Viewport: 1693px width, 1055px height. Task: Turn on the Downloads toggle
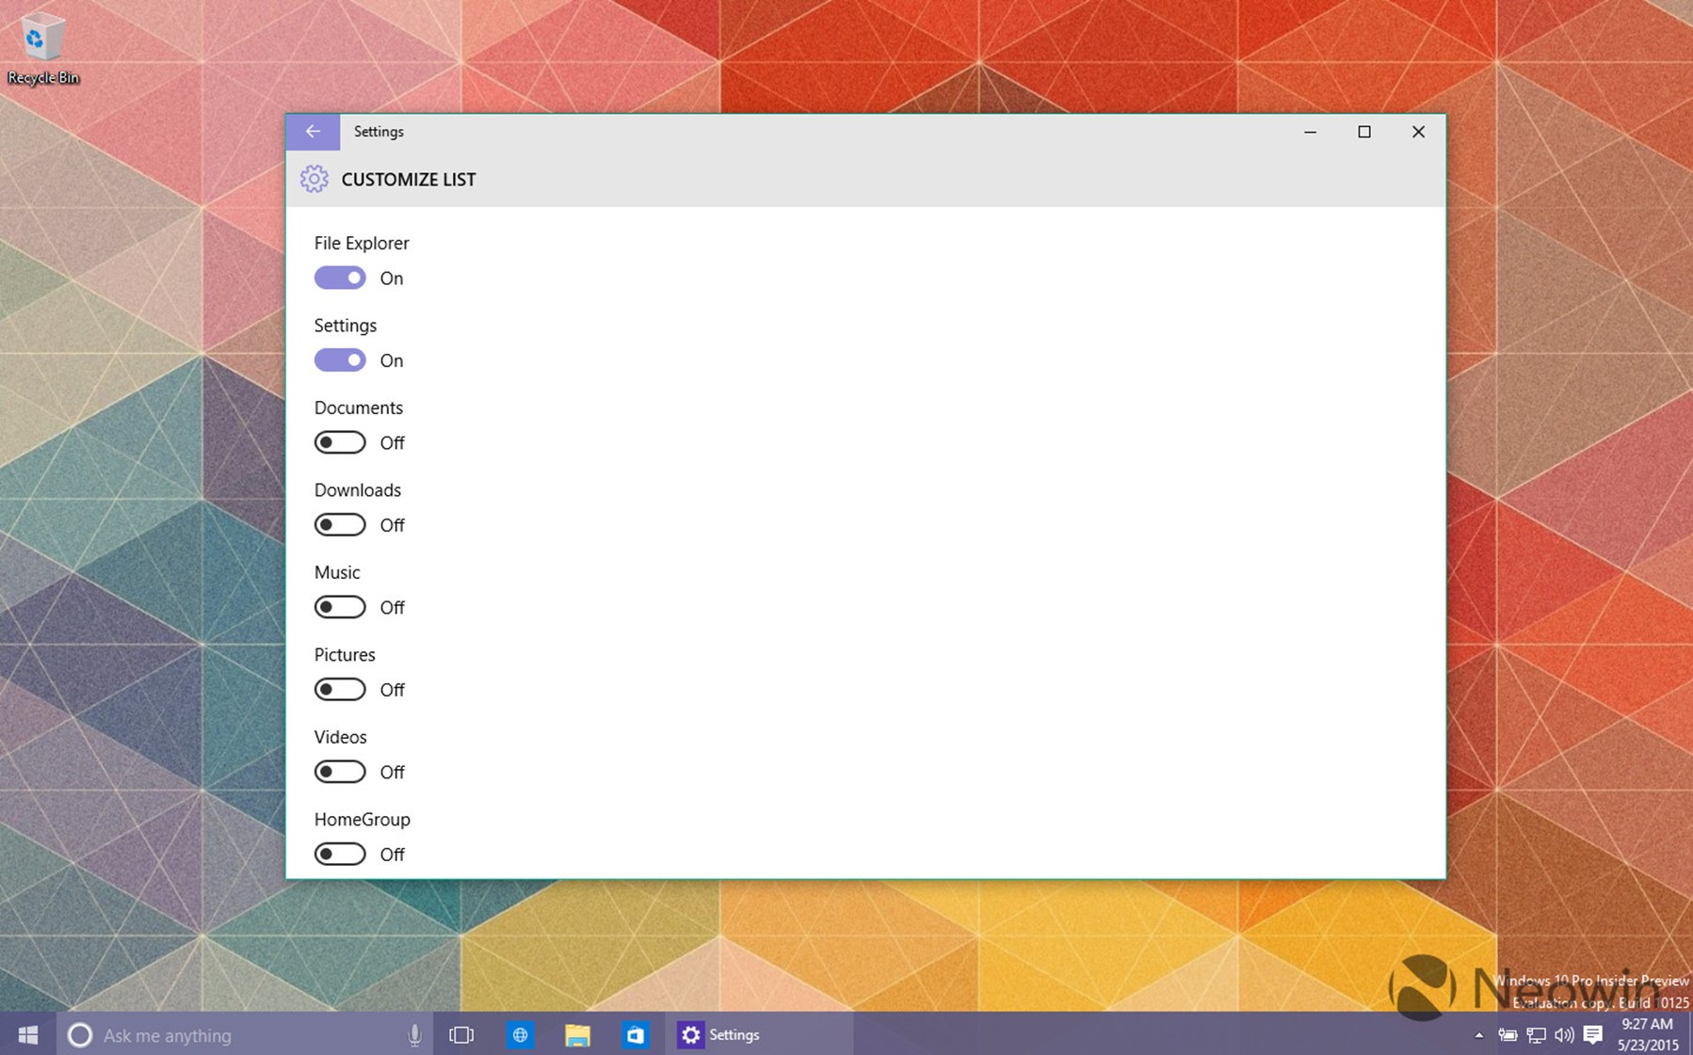(340, 525)
